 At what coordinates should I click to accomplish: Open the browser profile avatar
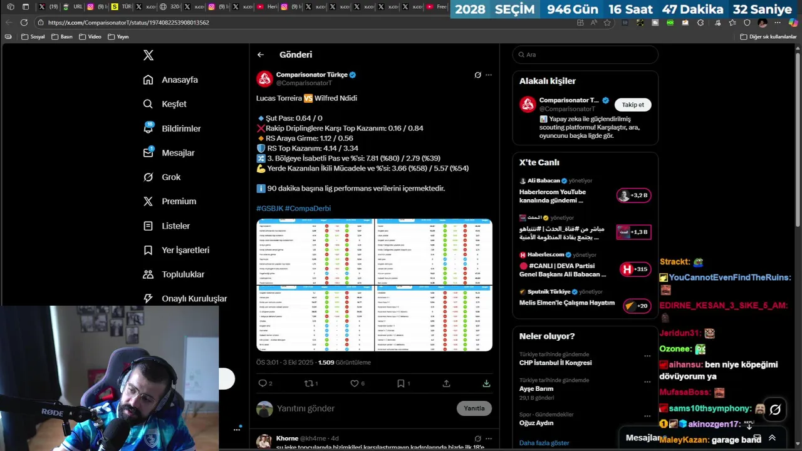[x=762, y=23]
